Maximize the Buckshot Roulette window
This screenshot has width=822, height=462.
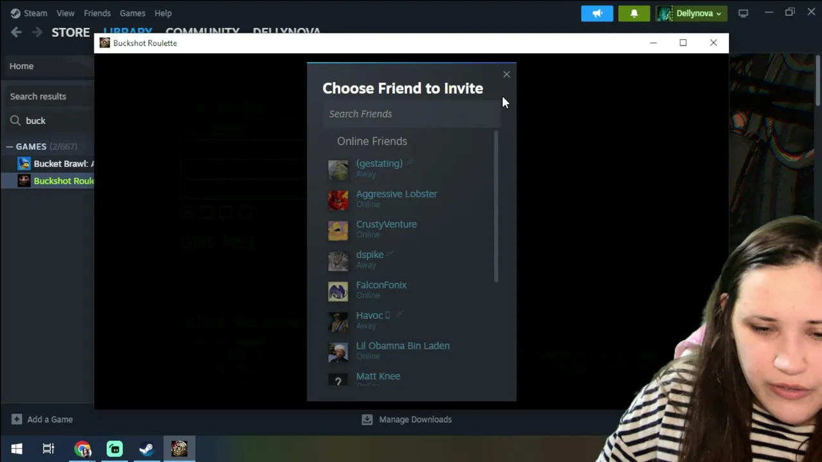pyautogui.click(x=683, y=43)
